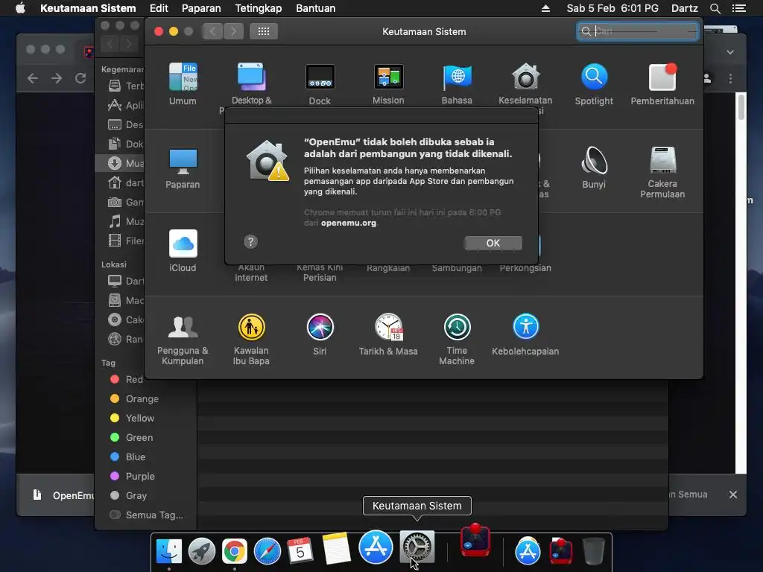Expand Chrome tab search chevron

730,52
